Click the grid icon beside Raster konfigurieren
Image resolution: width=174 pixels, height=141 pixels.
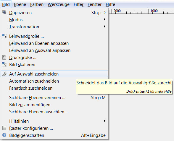click(x=4, y=128)
